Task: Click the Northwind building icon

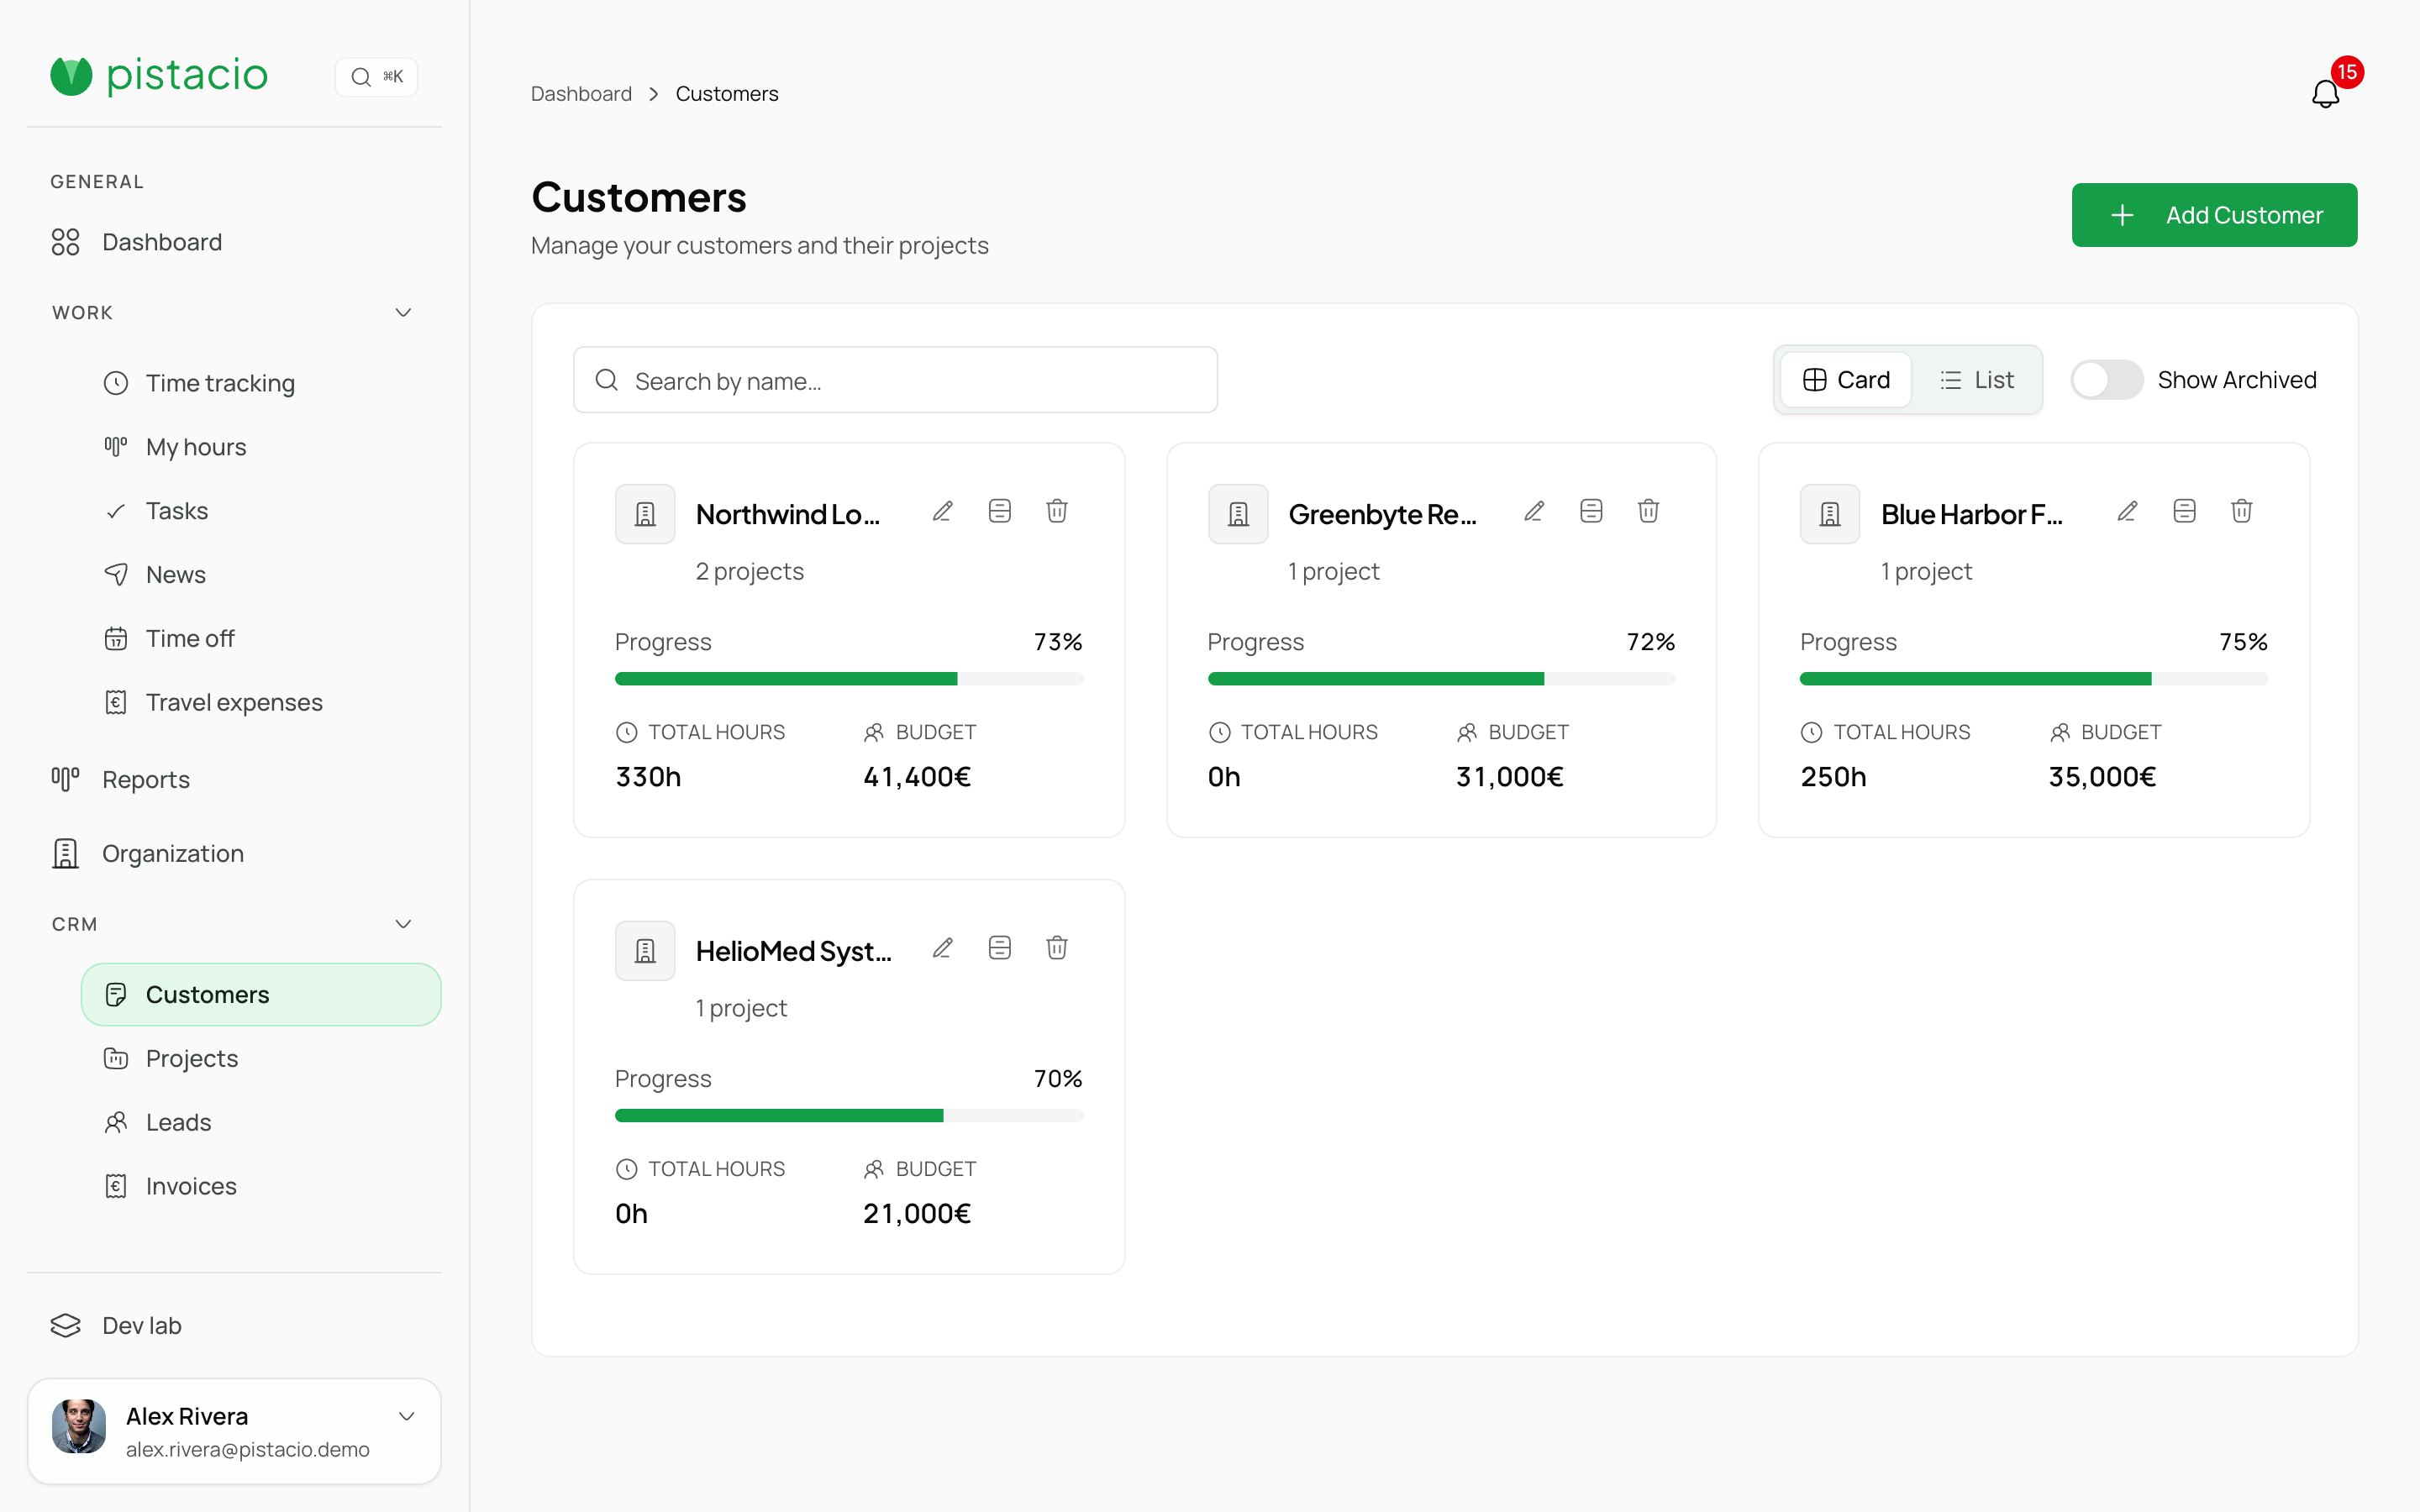Action: click(x=645, y=514)
